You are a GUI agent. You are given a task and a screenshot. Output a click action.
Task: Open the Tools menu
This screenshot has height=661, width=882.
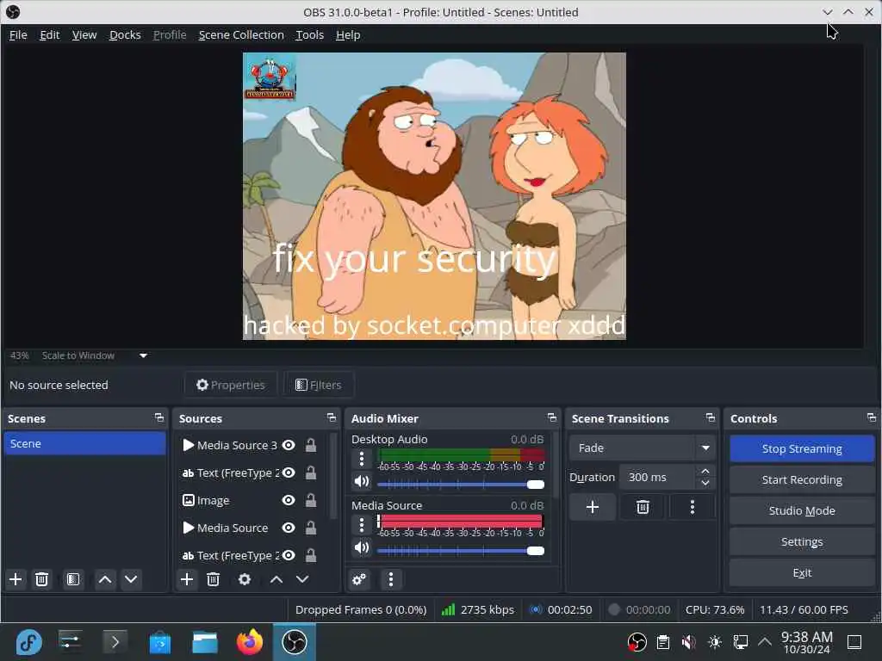pyautogui.click(x=310, y=34)
